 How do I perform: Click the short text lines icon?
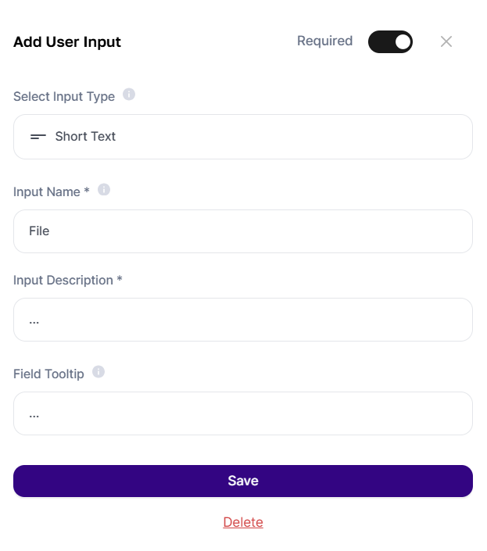coord(38,136)
